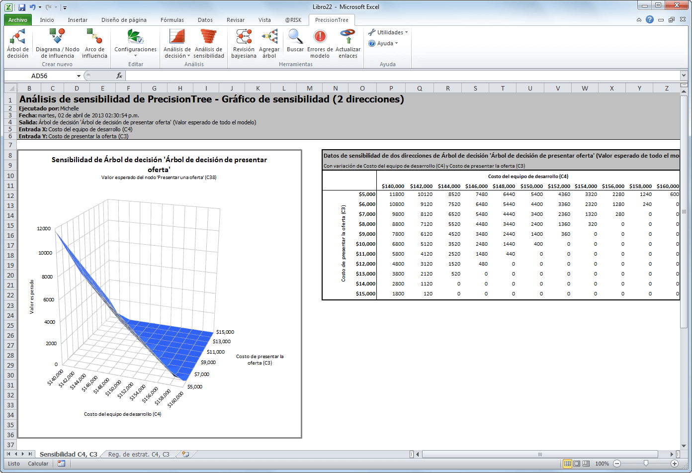Open the Buscar tool
Screen dimensions: 692x473
295,41
